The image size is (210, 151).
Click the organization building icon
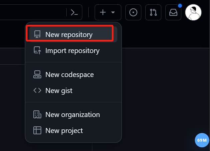tap(37, 114)
